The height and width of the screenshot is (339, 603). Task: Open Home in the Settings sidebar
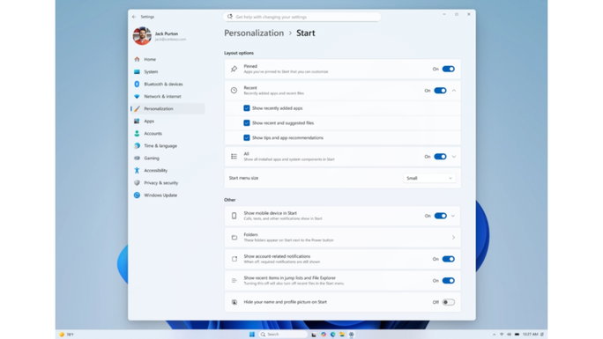(150, 60)
